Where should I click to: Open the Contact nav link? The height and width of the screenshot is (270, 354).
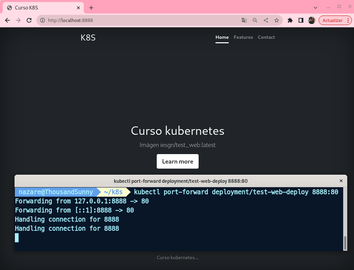(x=266, y=37)
